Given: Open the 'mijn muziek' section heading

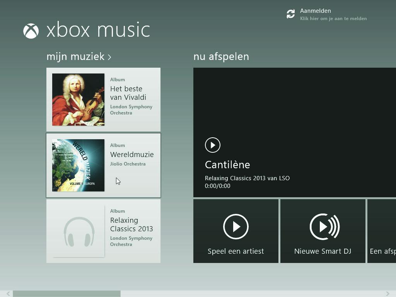Looking at the screenshot, I should coord(75,56).
